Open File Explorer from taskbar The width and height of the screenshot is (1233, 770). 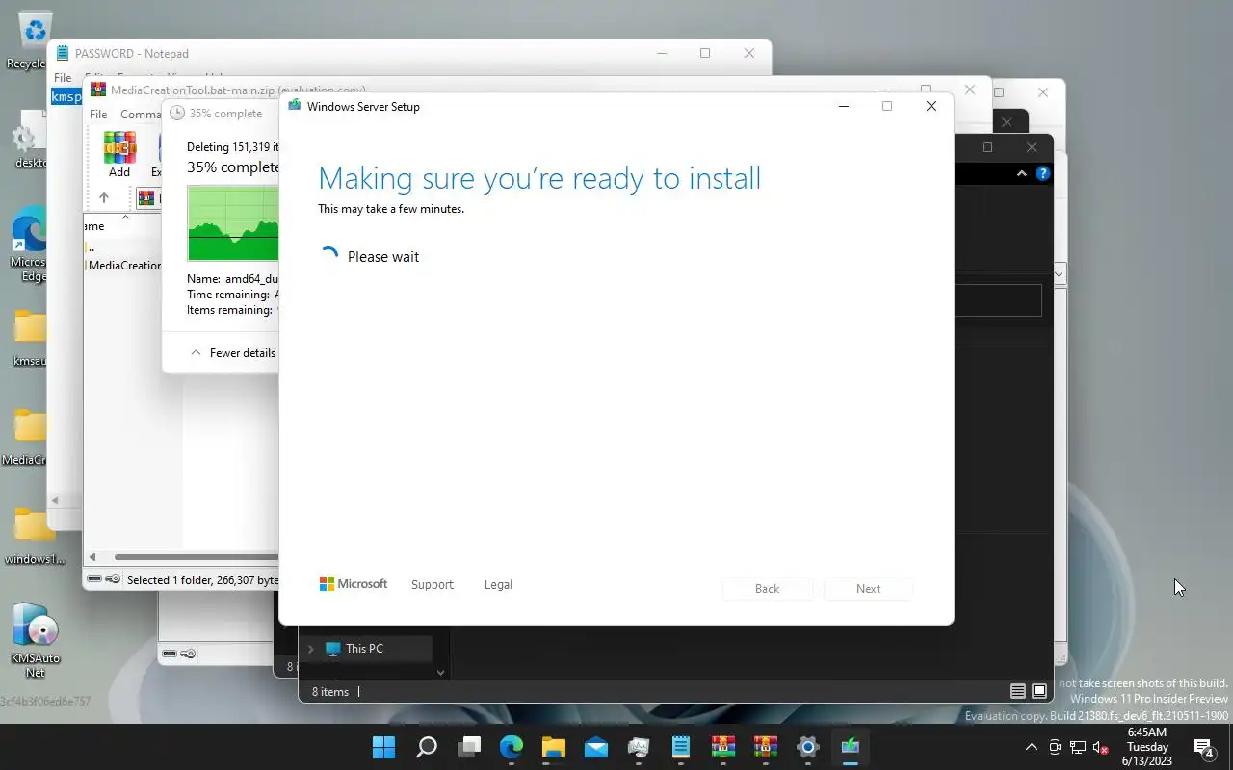[x=553, y=747]
